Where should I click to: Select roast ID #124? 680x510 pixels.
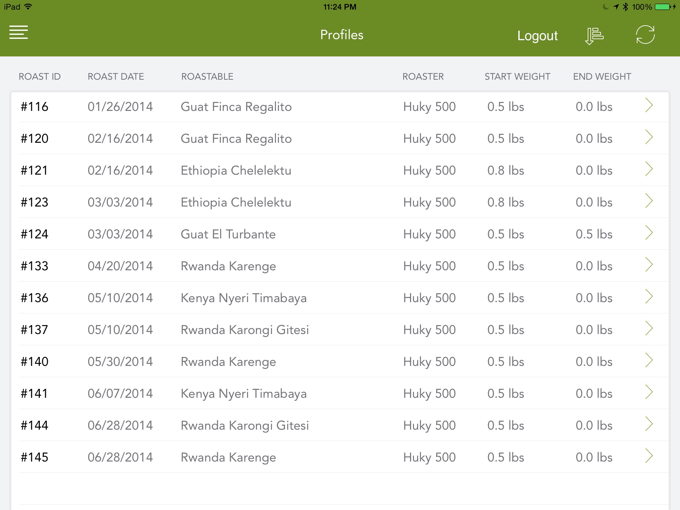click(x=35, y=234)
